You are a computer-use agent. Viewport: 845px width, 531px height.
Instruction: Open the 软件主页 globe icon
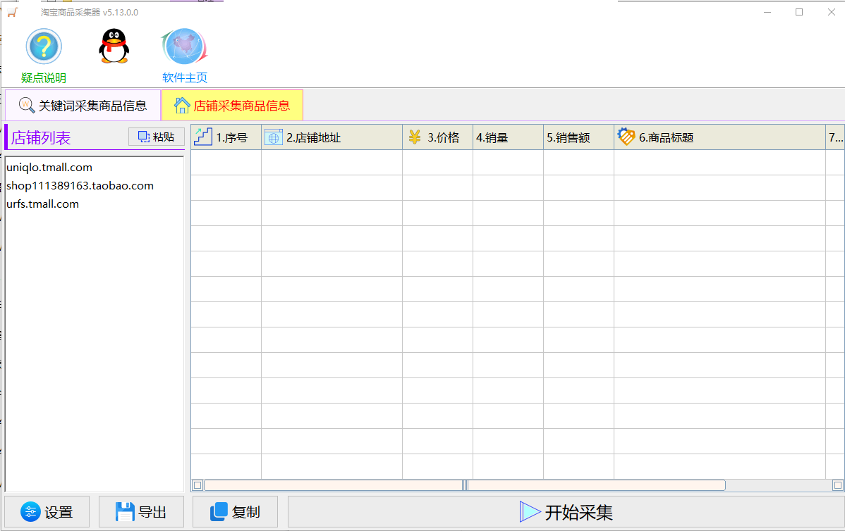coord(184,47)
